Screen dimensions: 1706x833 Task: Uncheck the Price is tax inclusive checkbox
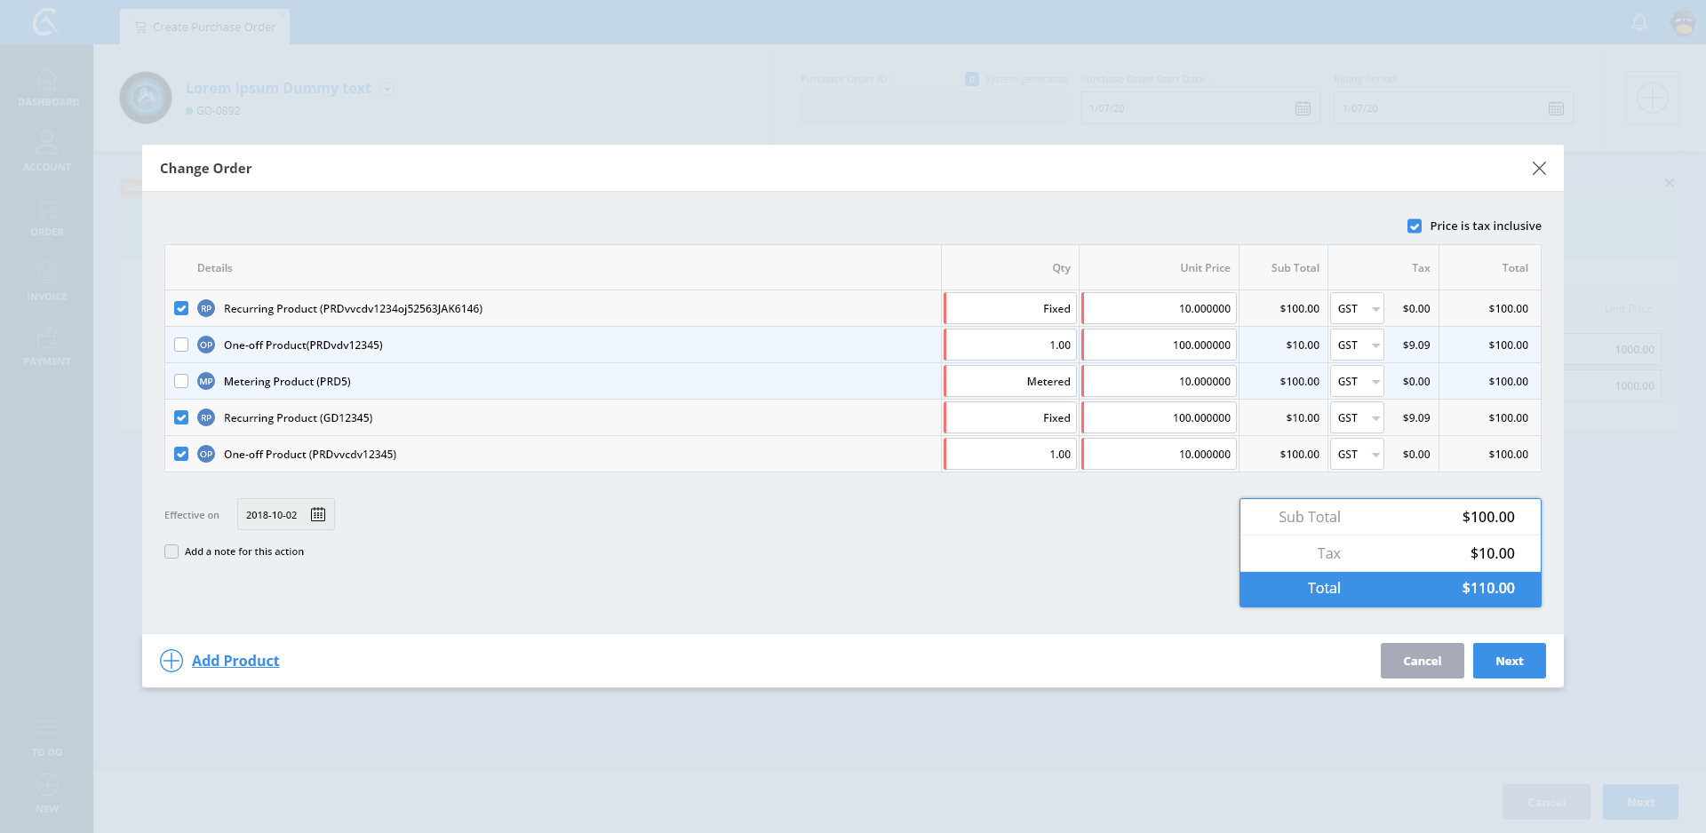click(x=1415, y=226)
